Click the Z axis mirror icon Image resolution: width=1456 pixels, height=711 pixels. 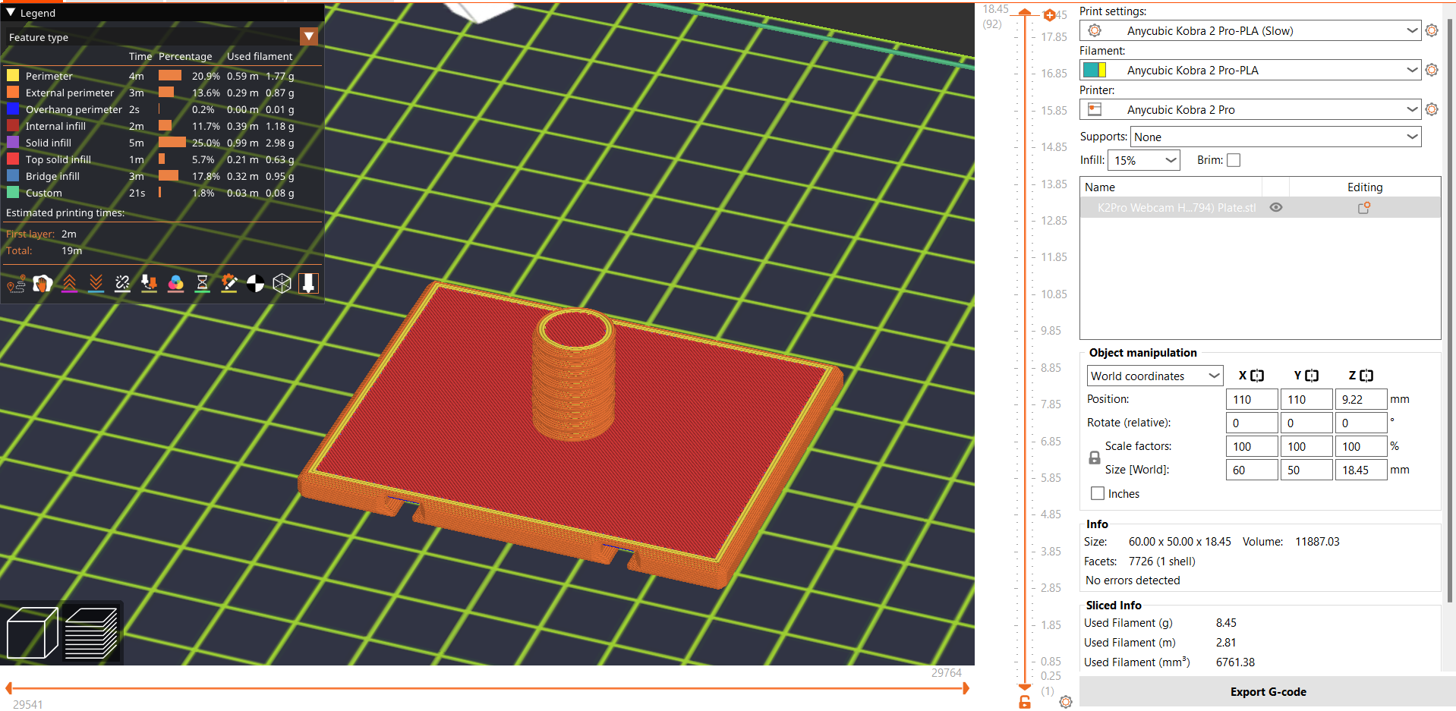1366,376
